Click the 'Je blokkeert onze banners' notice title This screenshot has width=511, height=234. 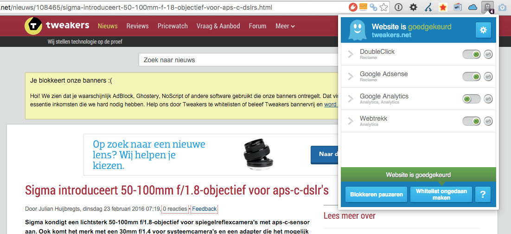[x=71, y=80]
